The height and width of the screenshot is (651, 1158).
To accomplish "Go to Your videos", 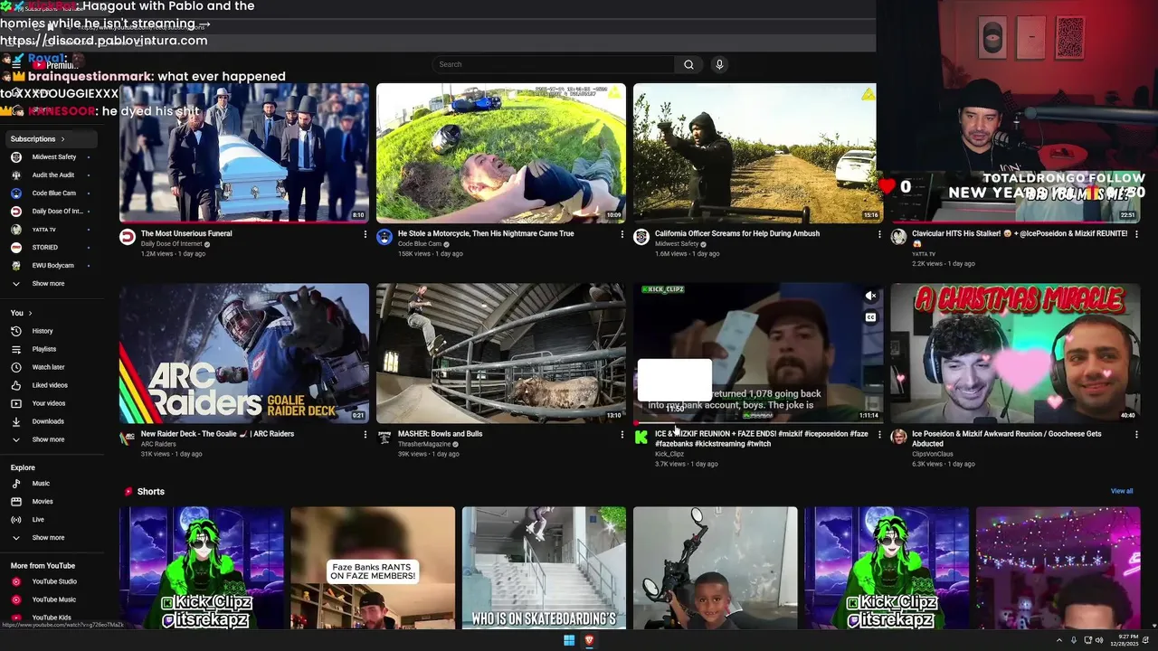I will [49, 403].
